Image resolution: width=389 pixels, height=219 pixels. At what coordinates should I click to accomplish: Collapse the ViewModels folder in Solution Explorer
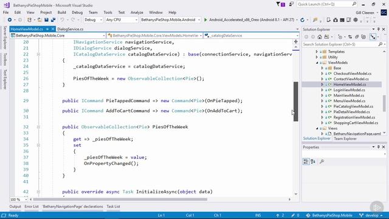tap(317, 63)
